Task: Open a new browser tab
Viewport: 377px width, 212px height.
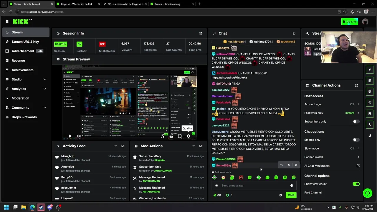Action: coord(200,4)
